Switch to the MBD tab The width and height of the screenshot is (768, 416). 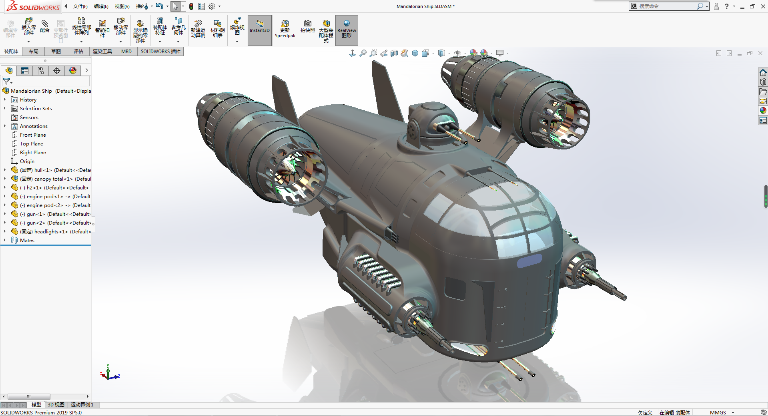coord(126,51)
